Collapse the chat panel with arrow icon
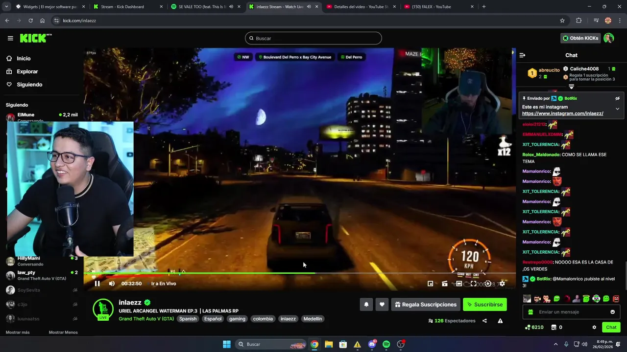The height and width of the screenshot is (352, 627). (522, 55)
